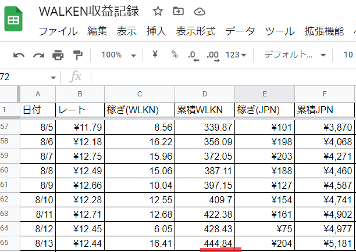Open the 123 number format dropdown
The height and width of the screenshot is (252, 356).
pos(236,55)
